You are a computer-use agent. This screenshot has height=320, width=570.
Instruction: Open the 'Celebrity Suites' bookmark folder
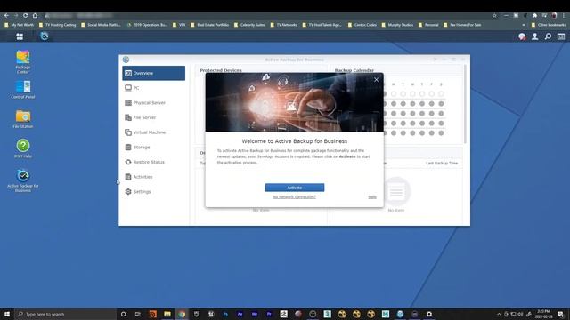tap(249, 25)
